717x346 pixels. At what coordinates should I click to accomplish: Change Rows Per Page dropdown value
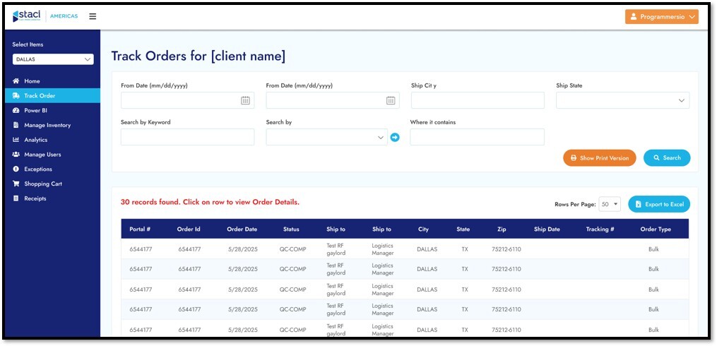point(610,204)
